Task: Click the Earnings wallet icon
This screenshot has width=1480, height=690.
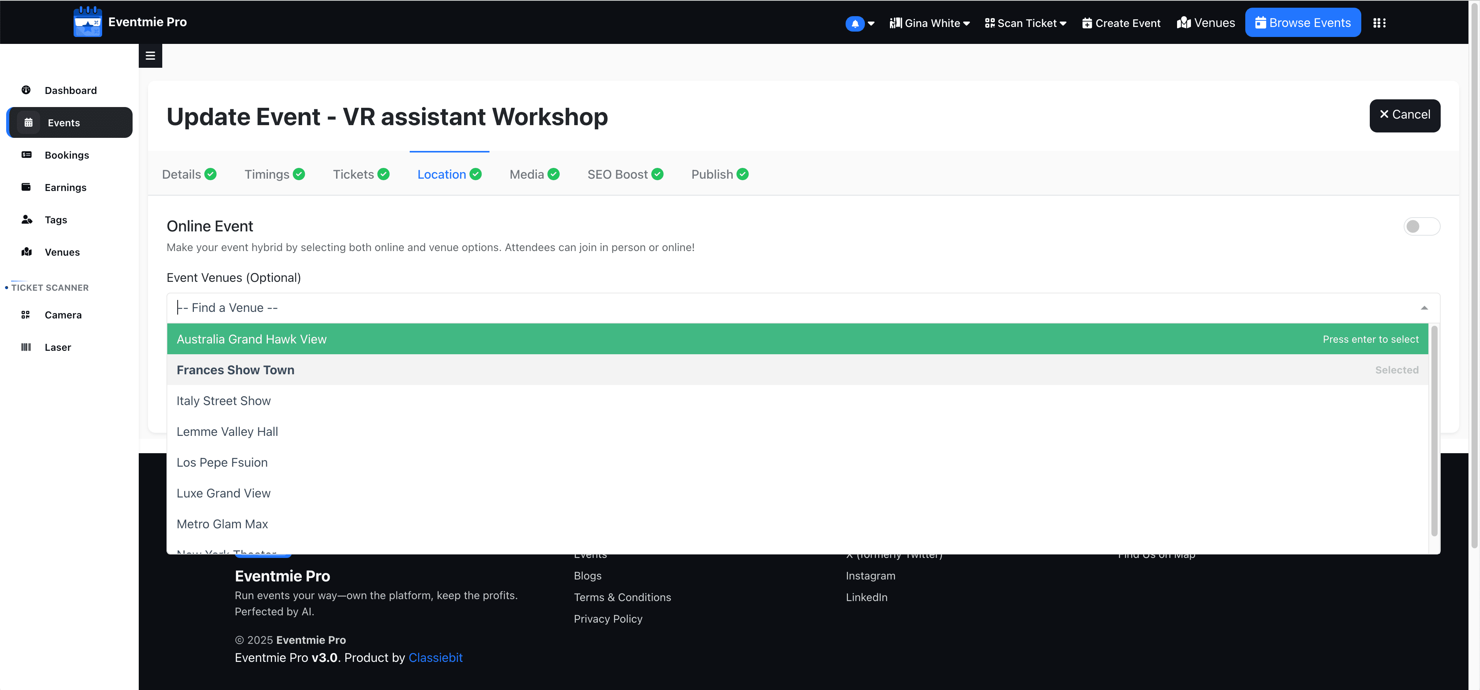Action: point(26,187)
